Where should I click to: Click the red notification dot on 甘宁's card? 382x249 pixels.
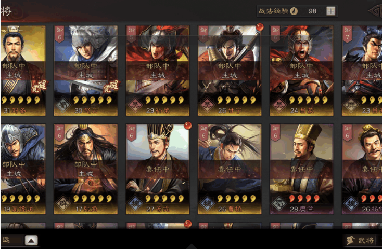(260, 27)
